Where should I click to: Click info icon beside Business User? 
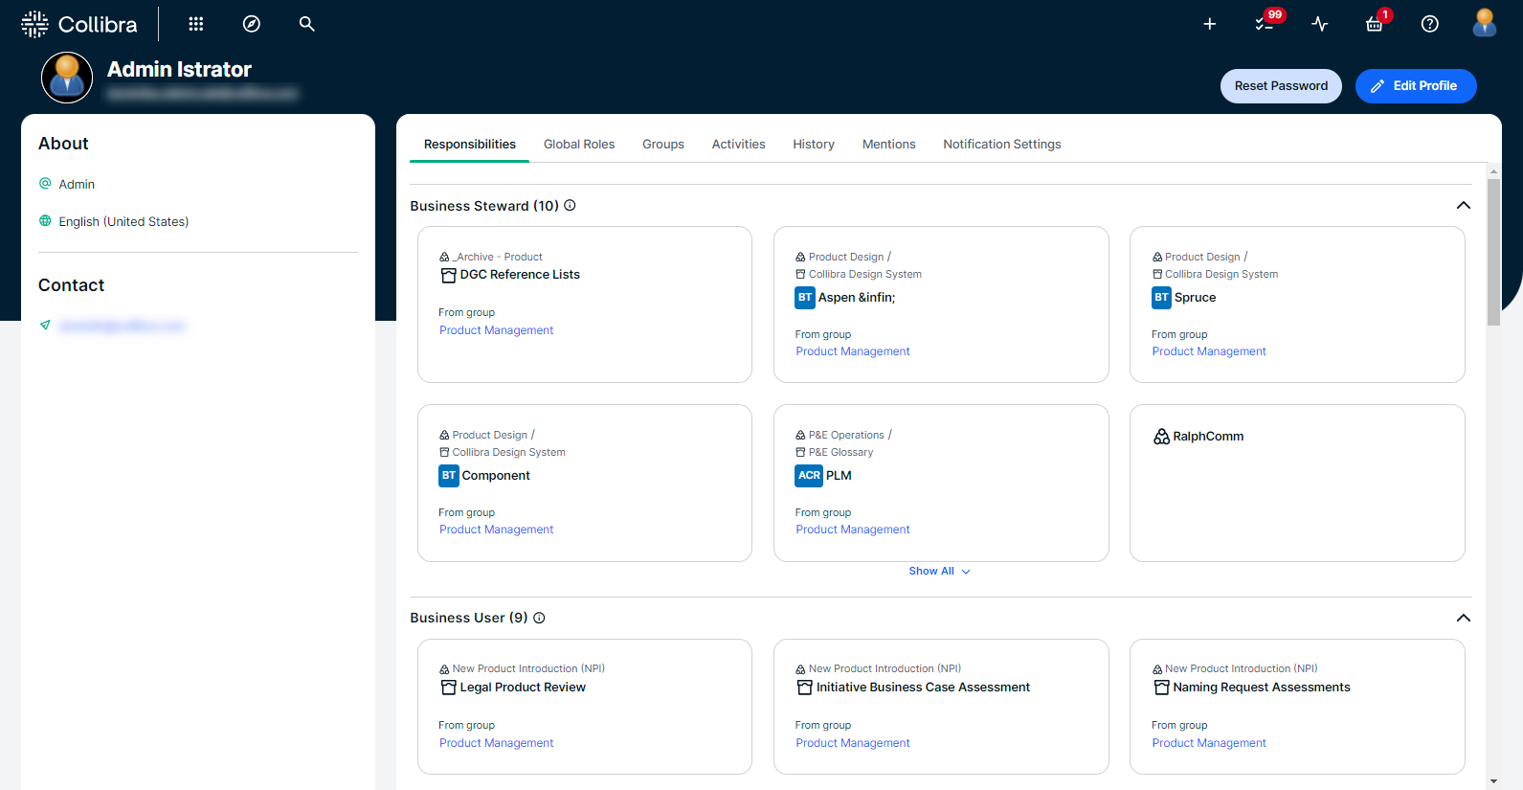(539, 618)
